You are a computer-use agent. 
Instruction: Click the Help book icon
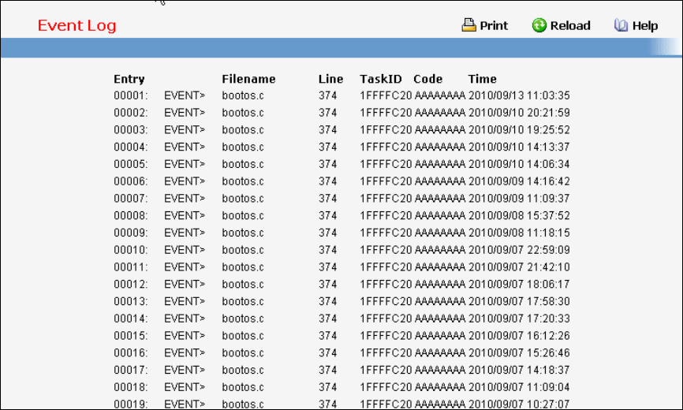[621, 25]
